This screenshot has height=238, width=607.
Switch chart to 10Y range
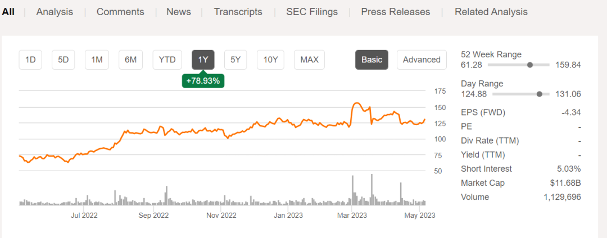(x=270, y=60)
